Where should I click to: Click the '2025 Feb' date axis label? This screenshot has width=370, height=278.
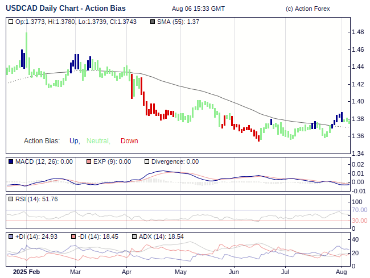click(26, 272)
